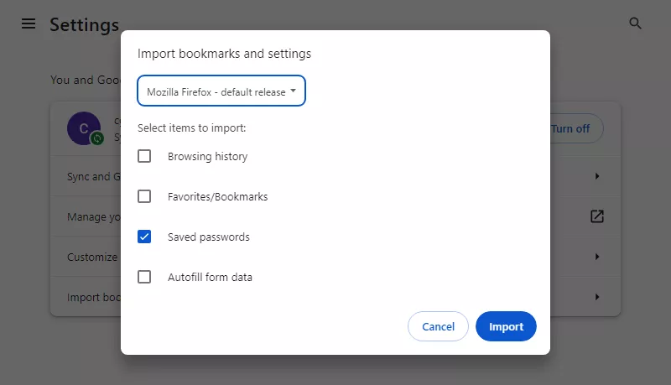
Task: Open the hamburger main menu
Action: tap(29, 23)
